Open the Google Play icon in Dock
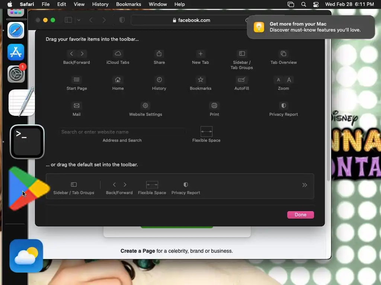The height and width of the screenshot is (285, 381). [x=29, y=188]
